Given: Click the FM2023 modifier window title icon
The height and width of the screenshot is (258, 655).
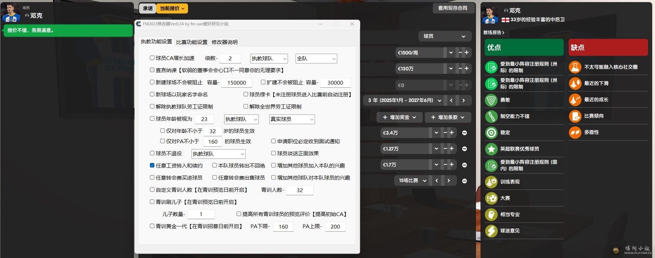Looking at the screenshot, I should pyautogui.click(x=138, y=24).
